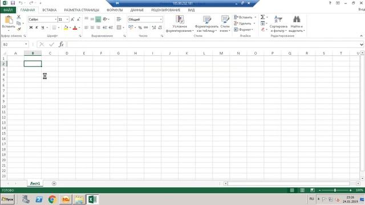Switch to the РЕЦЕНЗИРОВАНИЕ tab
Image resolution: width=365 pixels, height=205 pixels.
pyautogui.click(x=166, y=10)
